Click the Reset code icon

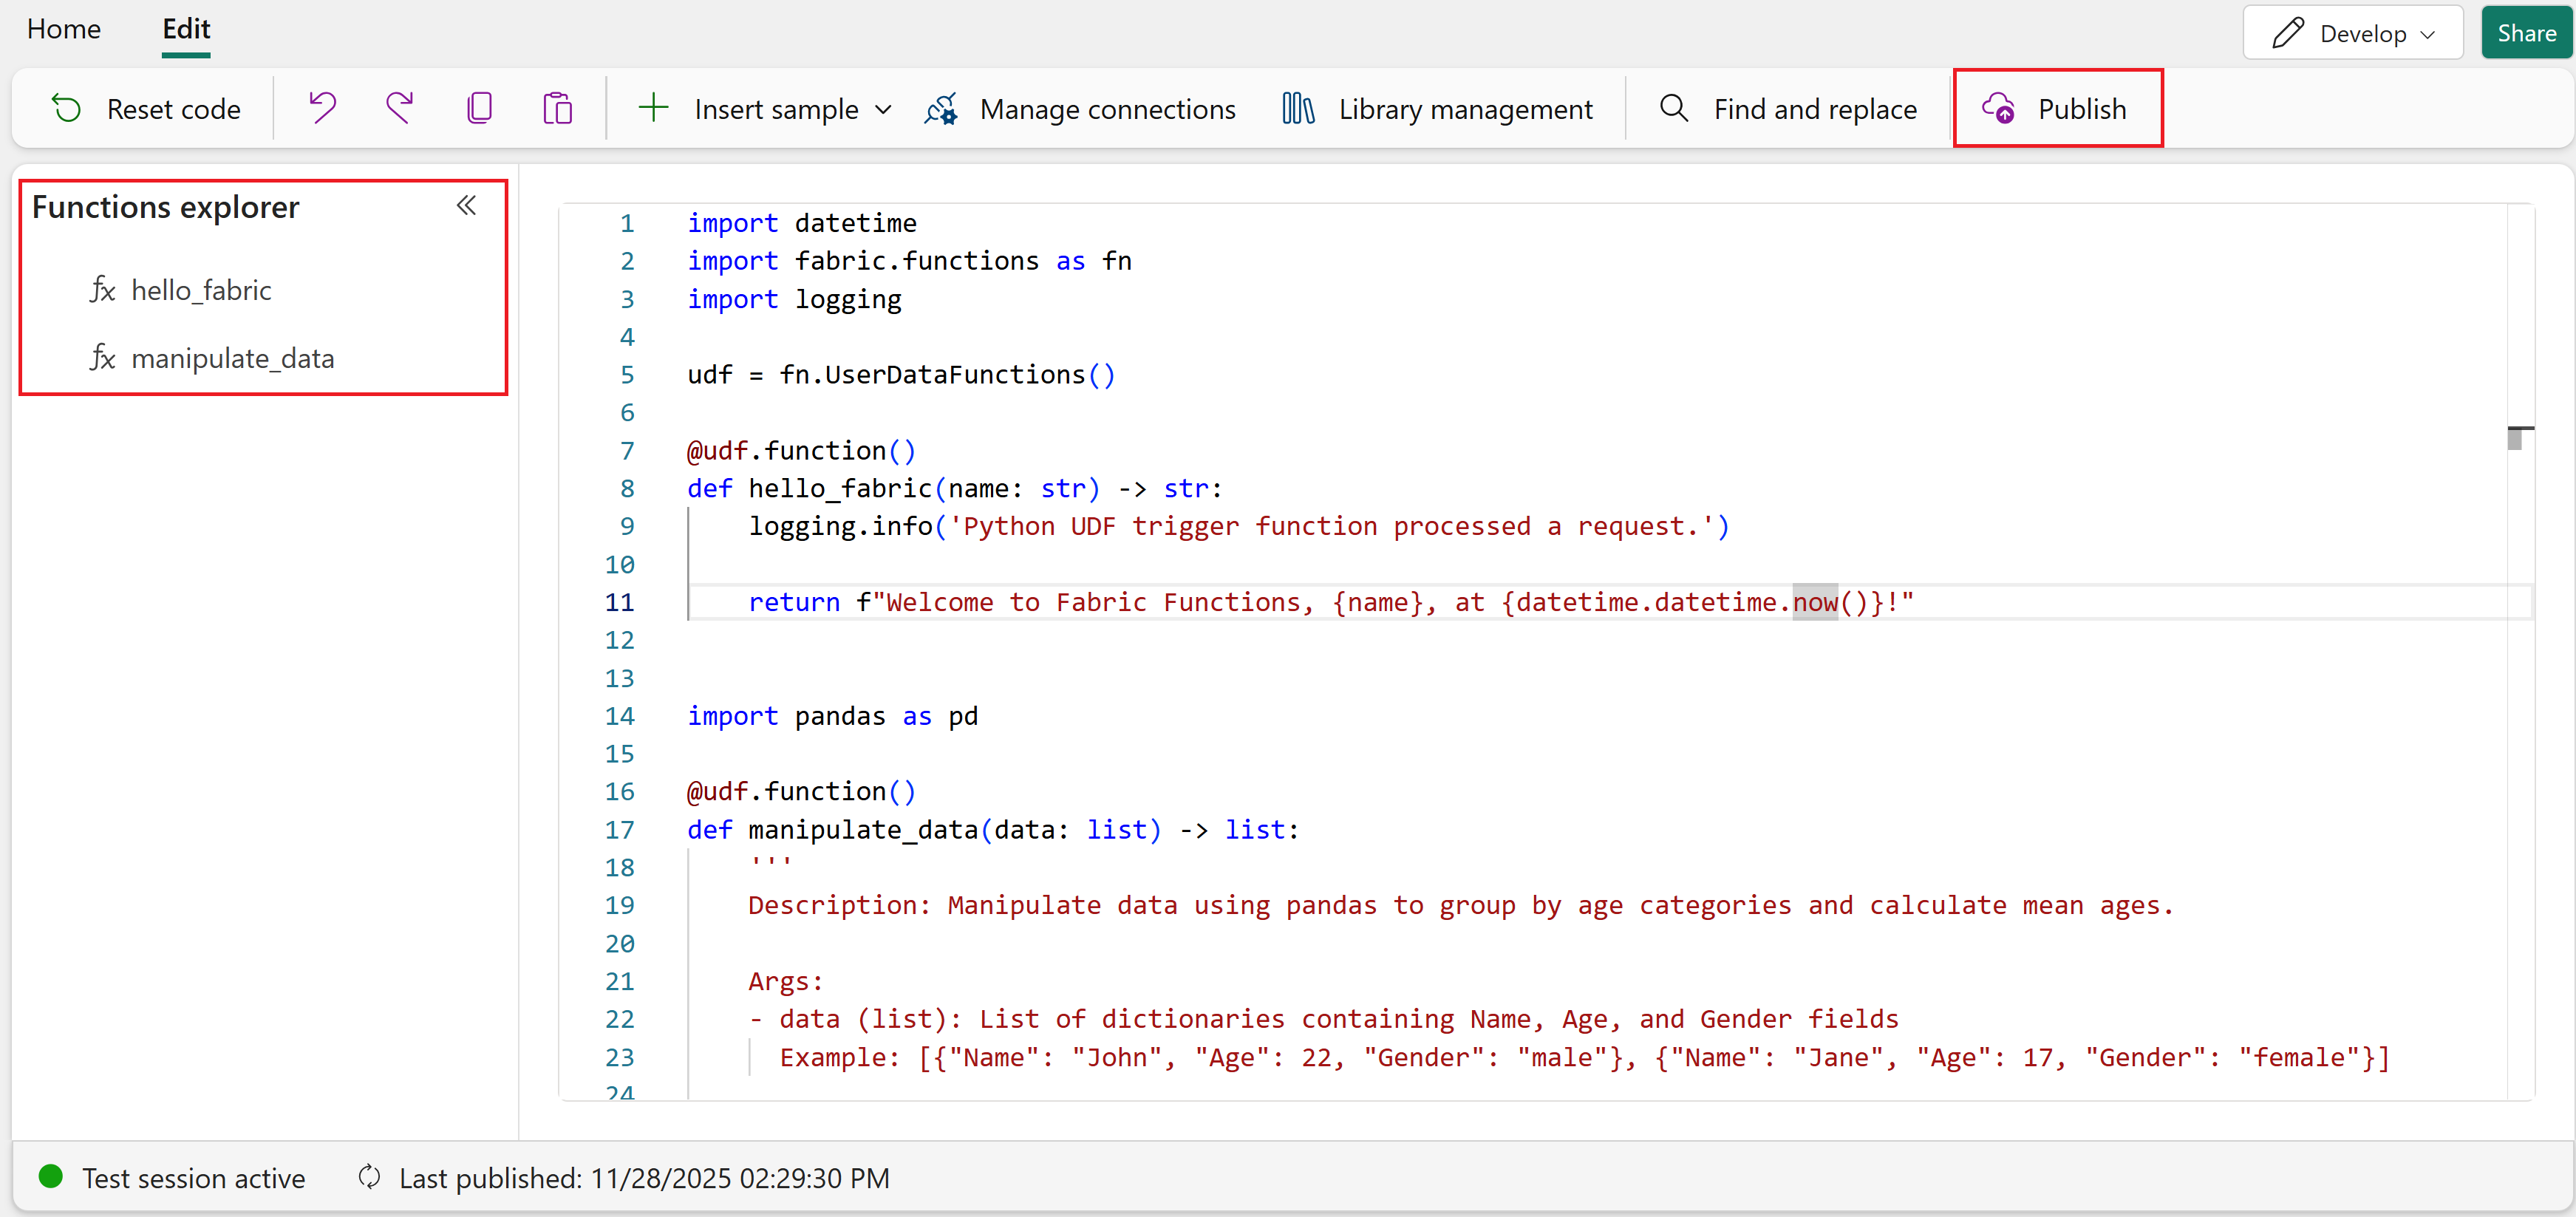[67, 108]
